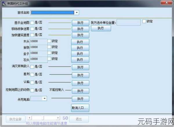Click 执行 for 移除战争迷雾

point(80,29)
